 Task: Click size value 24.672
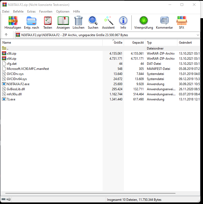(x=118, y=79)
